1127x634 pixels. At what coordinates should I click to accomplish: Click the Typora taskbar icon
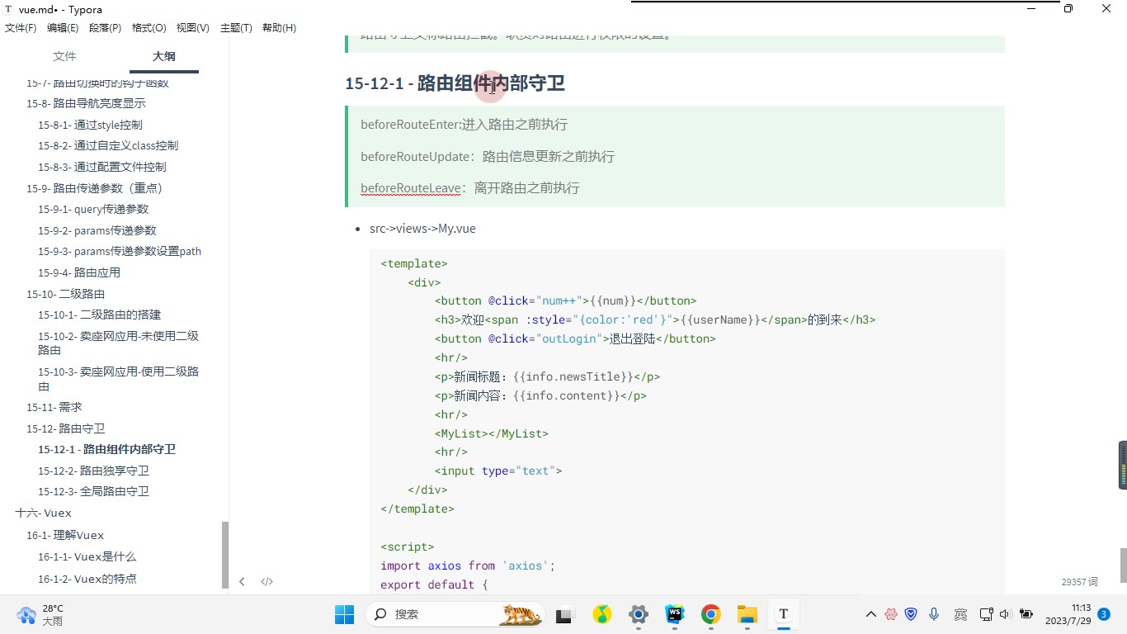783,614
